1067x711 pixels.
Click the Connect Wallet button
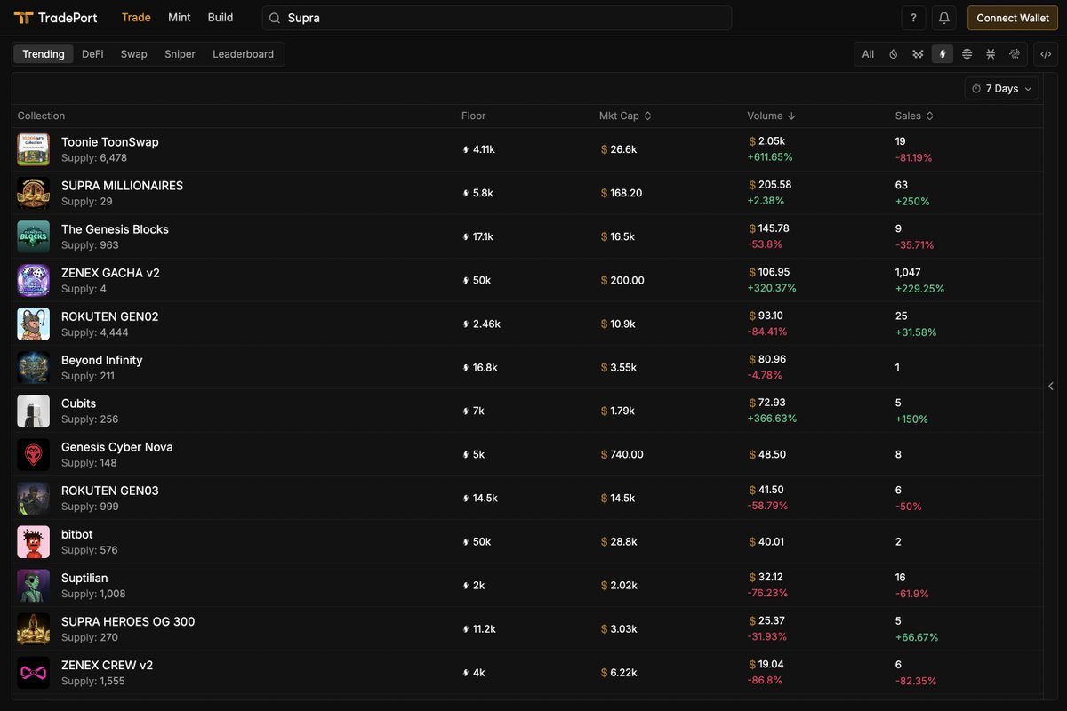click(1013, 18)
